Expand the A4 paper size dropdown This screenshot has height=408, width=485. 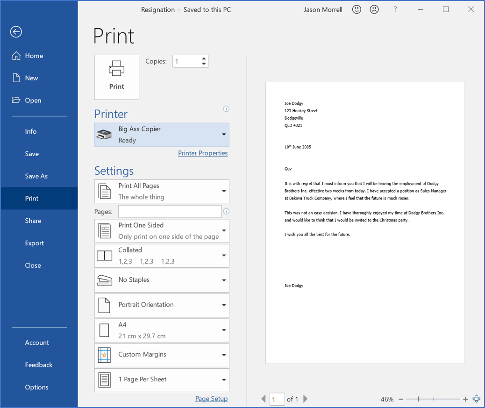point(224,330)
